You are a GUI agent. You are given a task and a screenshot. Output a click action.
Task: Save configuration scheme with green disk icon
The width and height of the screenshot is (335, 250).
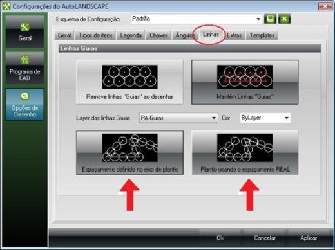[270, 19]
